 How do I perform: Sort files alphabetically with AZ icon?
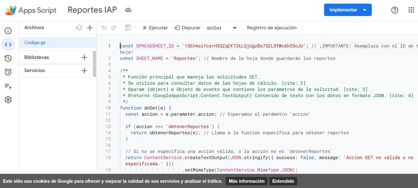tap(79, 28)
